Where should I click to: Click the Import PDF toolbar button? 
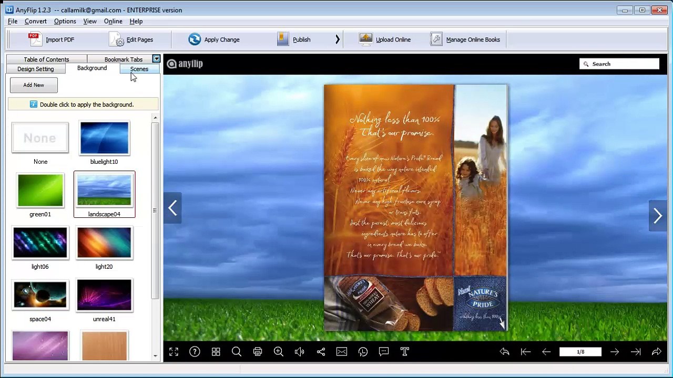coord(52,39)
